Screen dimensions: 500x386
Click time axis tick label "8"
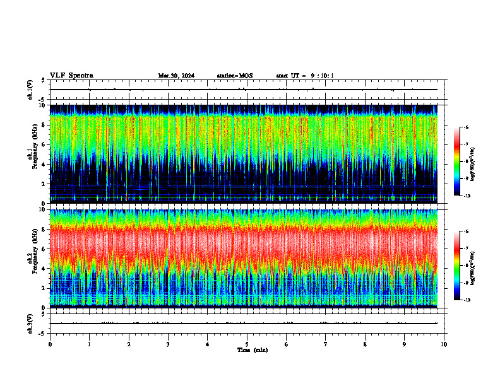pyautogui.click(x=365, y=344)
